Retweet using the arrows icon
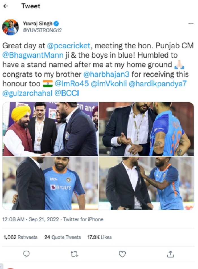 [x=74, y=254]
